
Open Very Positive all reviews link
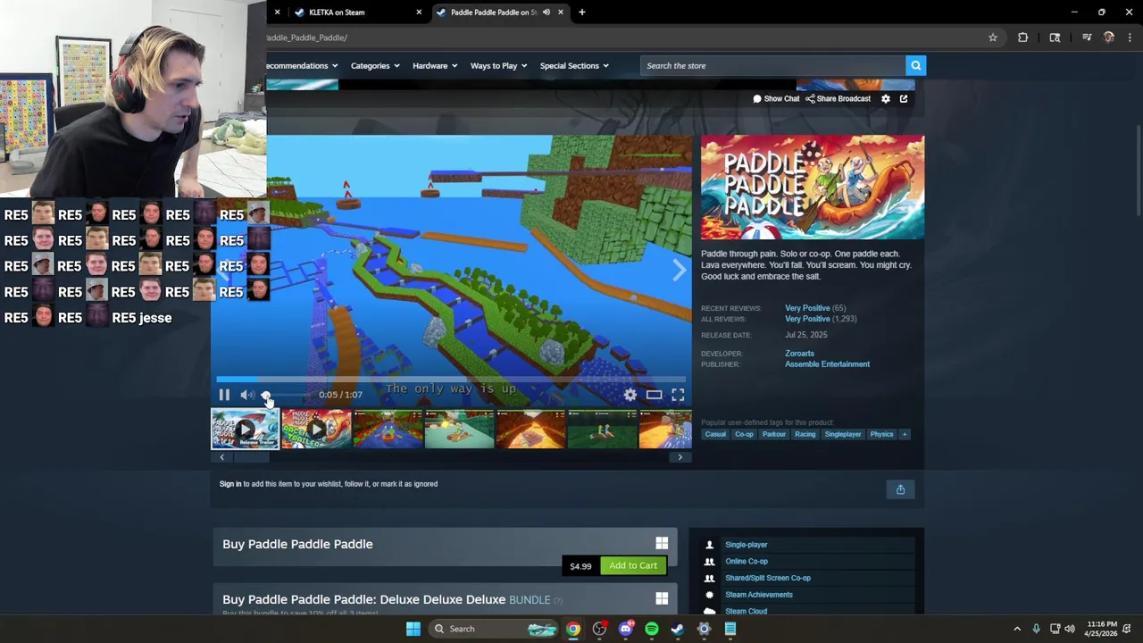pos(807,319)
